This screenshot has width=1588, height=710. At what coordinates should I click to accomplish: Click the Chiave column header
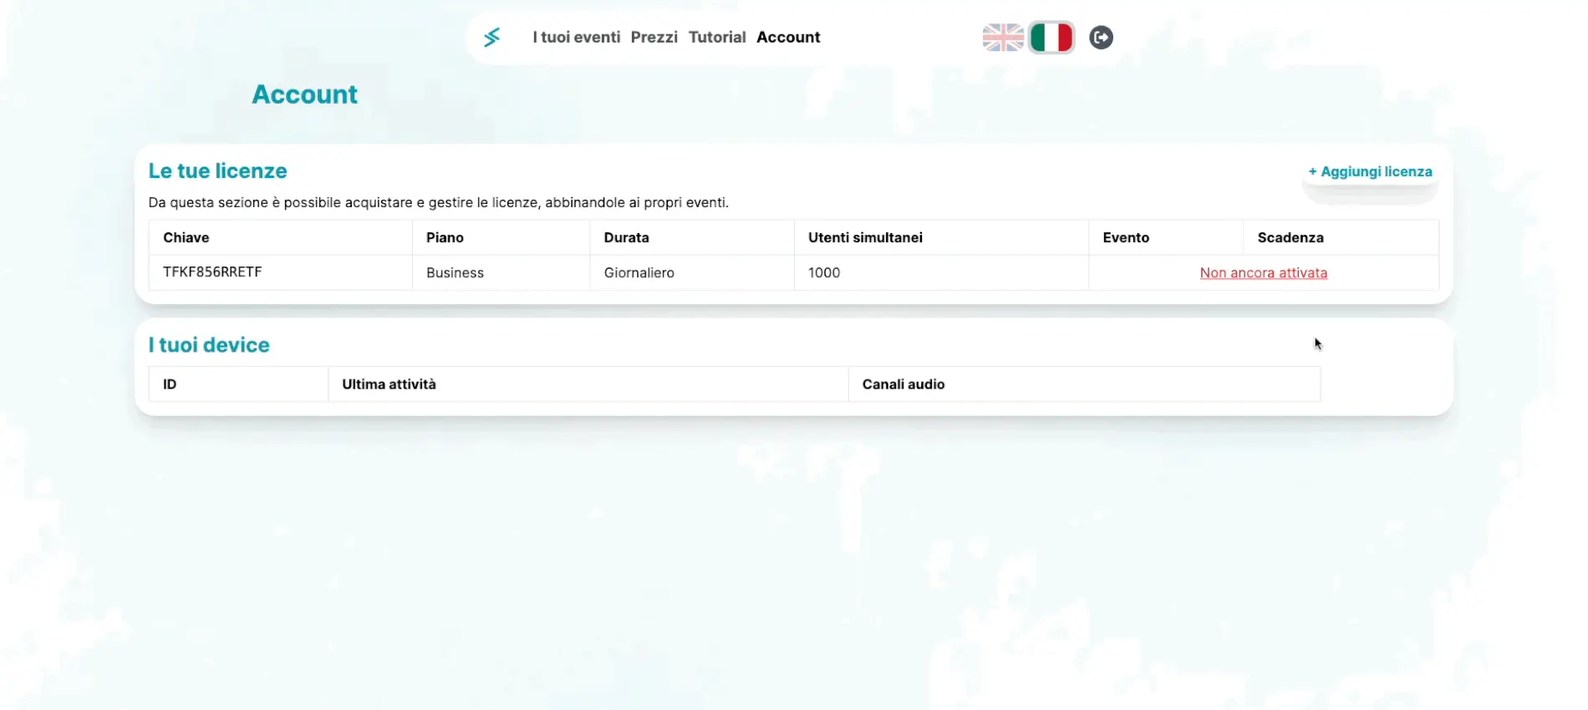pyautogui.click(x=186, y=238)
